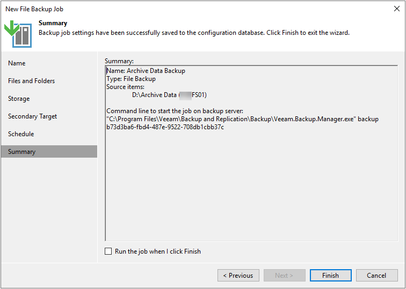Cancel the backup job wizard
Screen dimensions: 406x289
[376, 276]
